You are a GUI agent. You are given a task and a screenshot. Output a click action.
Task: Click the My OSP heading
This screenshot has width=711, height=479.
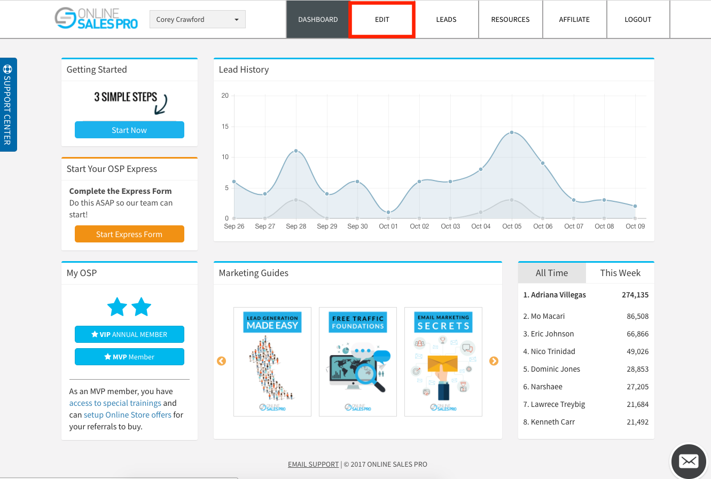pyautogui.click(x=82, y=273)
